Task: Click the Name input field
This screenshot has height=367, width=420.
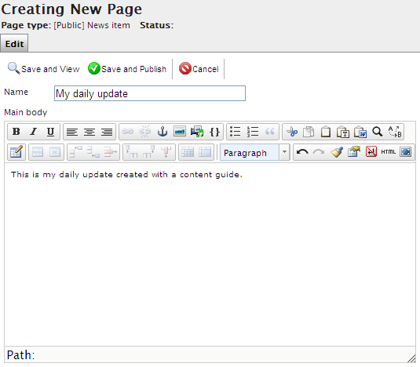Action: pos(150,93)
